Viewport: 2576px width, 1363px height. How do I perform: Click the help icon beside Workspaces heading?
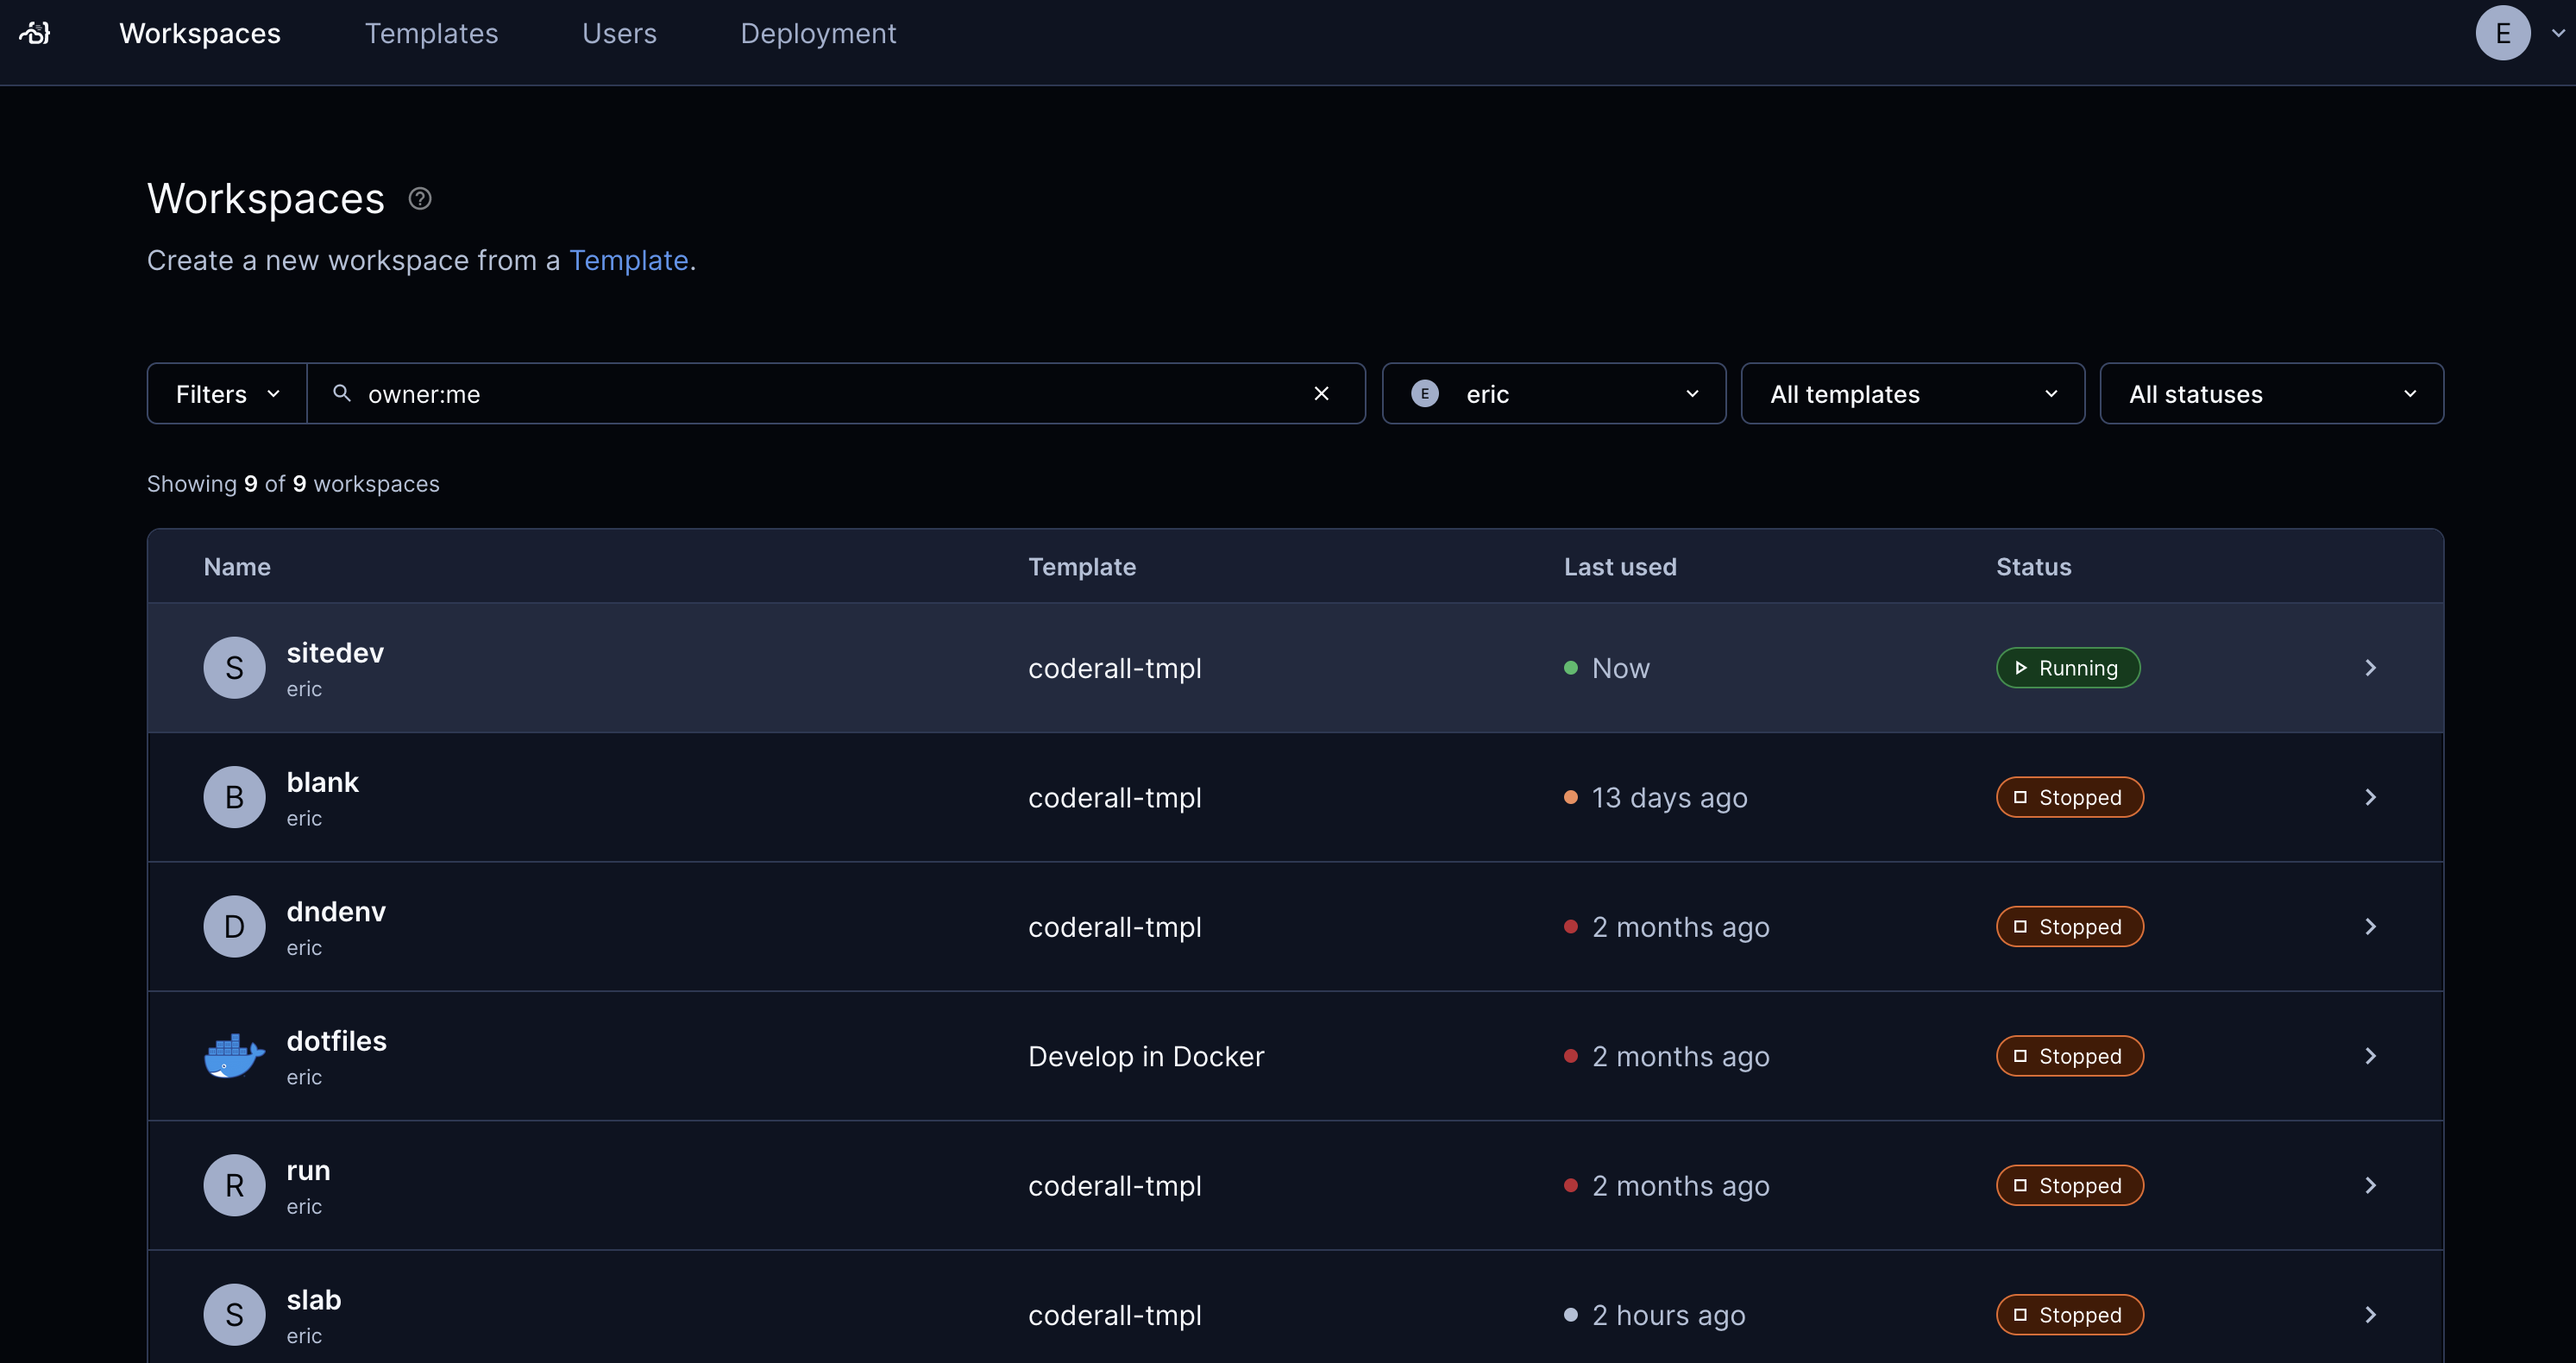tap(420, 199)
